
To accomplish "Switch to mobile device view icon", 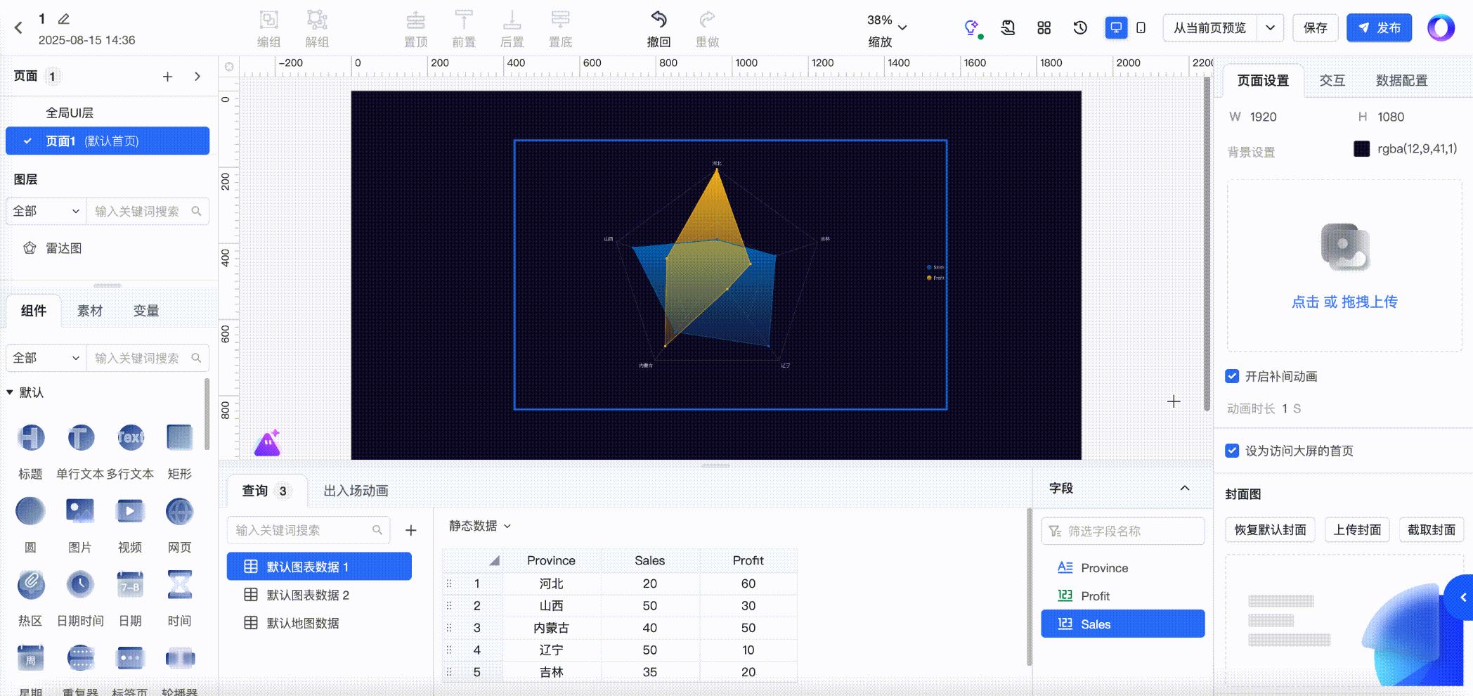I will tap(1141, 28).
